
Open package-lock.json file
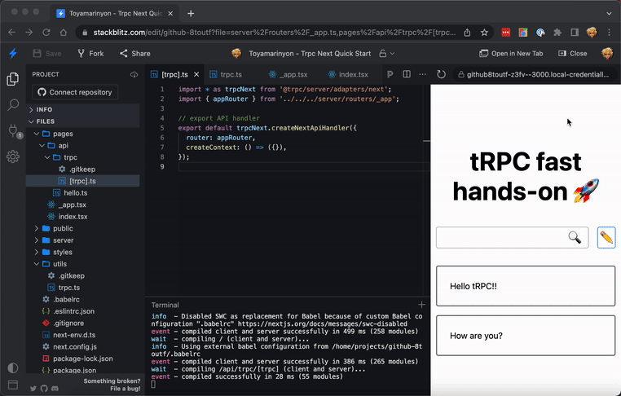82,359
